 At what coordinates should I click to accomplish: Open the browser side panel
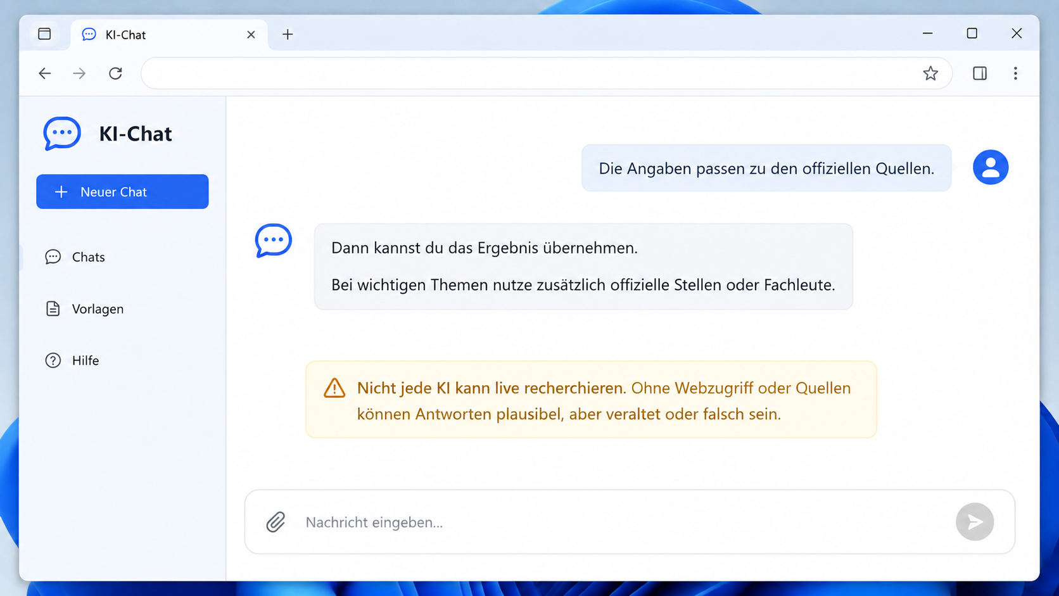(x=980, y=73)
